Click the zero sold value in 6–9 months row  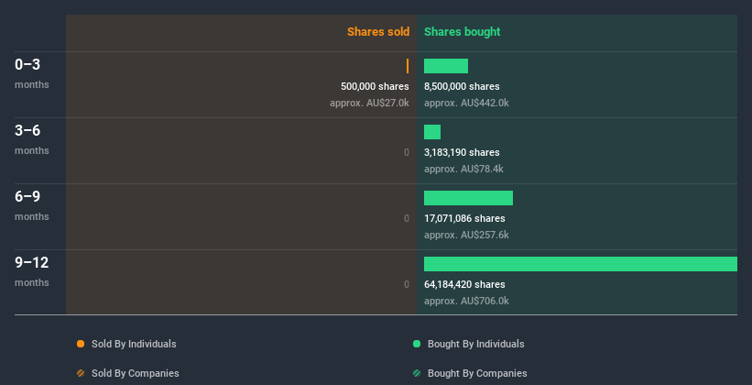click(x=407, y=218)
